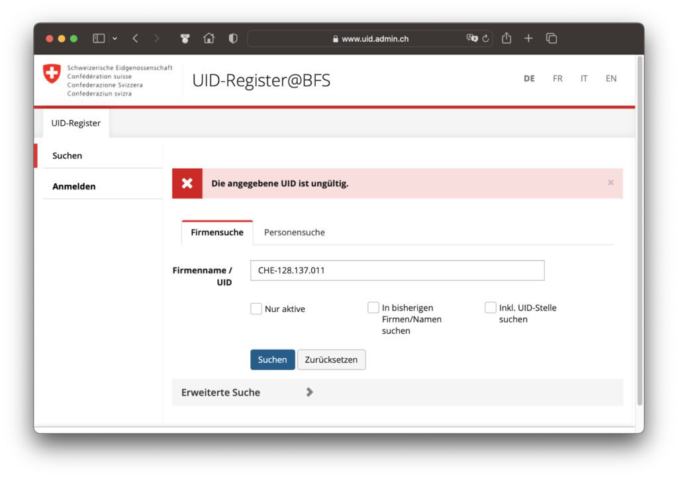This screenshot has width=678, height=478.
Task: Enable the Nur aktive checkbox
Action: click(x=256, y=309)
